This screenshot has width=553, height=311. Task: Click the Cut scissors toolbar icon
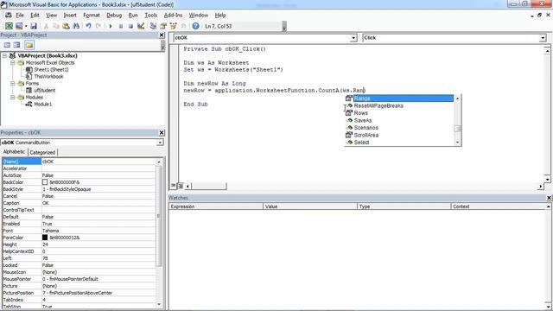tap(46, 26)
